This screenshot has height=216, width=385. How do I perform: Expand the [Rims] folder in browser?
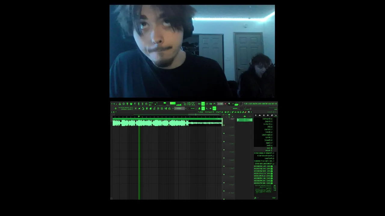pos(269,137)
